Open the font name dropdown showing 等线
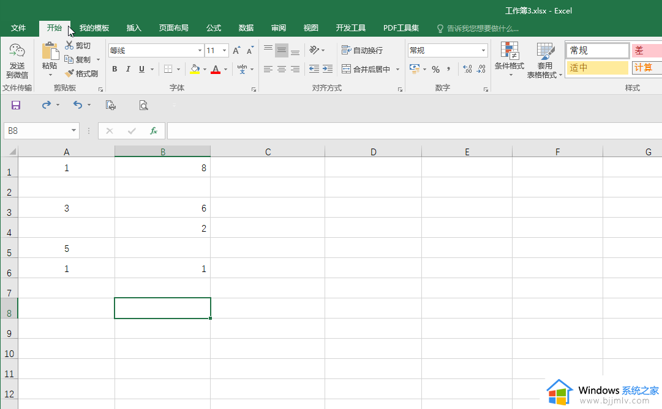This screenshot has height=409, width=662. [x=200, y=51]
